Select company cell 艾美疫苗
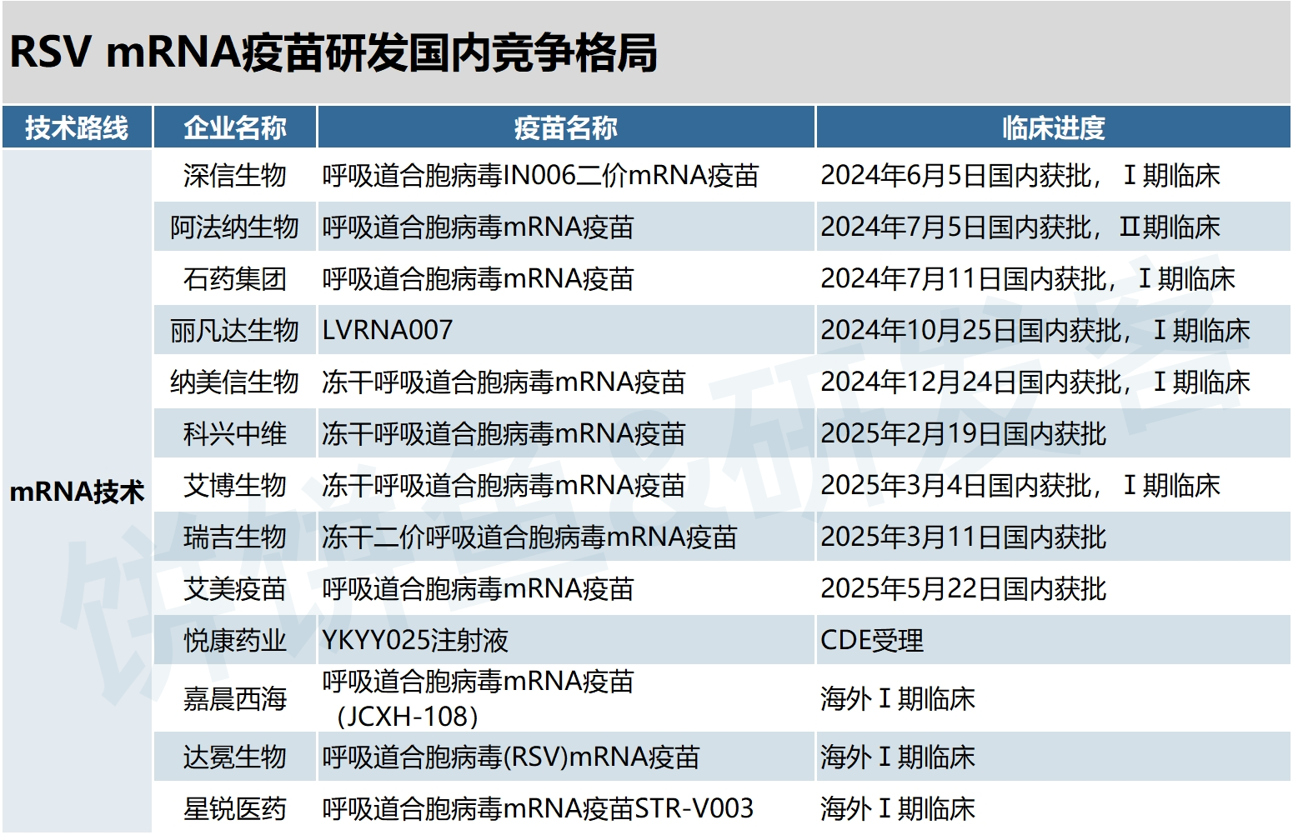Screen dimensions: 1293x835 (x=234, y=588)
